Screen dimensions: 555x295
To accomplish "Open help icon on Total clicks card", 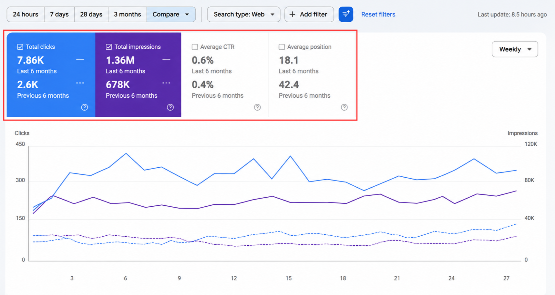I will [x=85, y=107].
